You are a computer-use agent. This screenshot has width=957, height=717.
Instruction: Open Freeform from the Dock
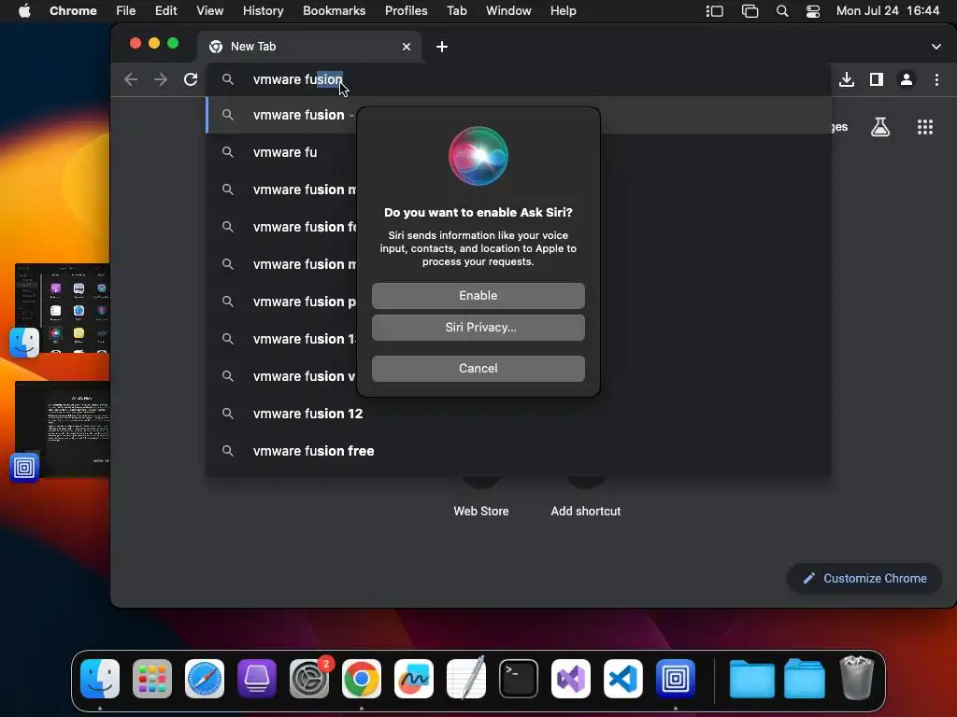(414, 679)
